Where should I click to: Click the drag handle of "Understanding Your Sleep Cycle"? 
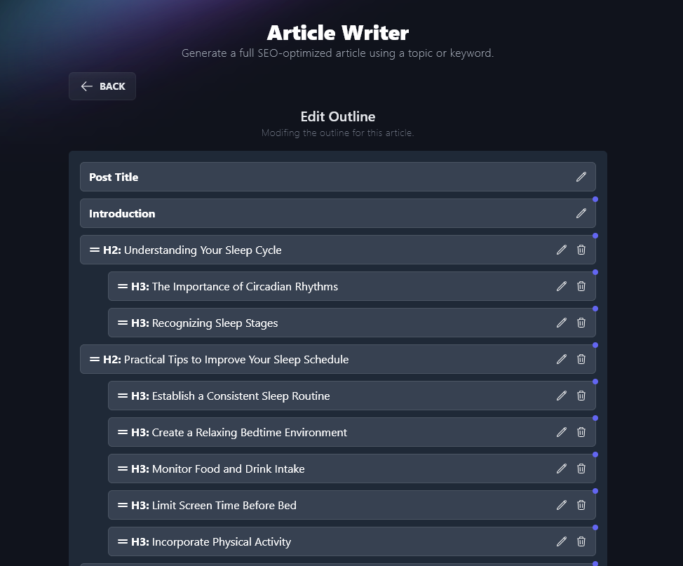click(x=95, y=250)
